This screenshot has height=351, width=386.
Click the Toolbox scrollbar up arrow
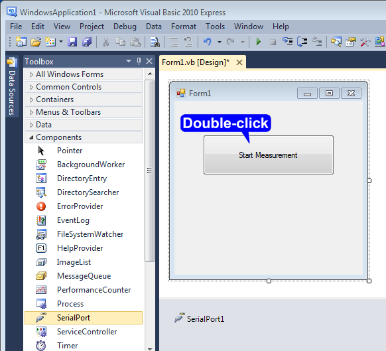click(150, 74)
